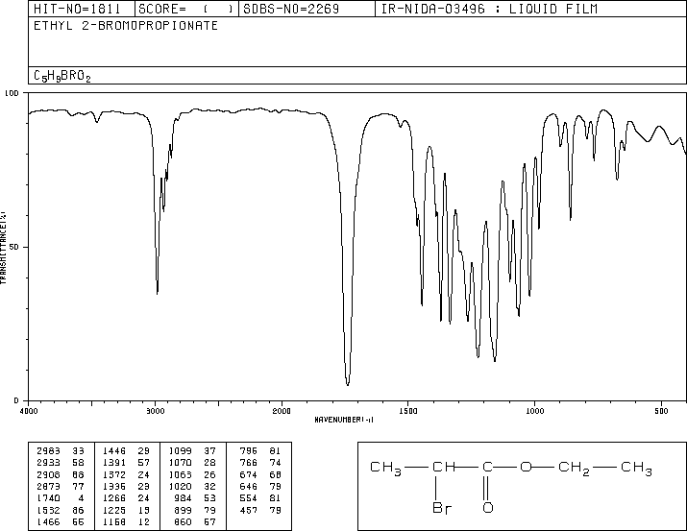Click the CH3 group bonded to CH
Image resolution: width=687 pixels, height=531 pixels.
pos(385,469)
